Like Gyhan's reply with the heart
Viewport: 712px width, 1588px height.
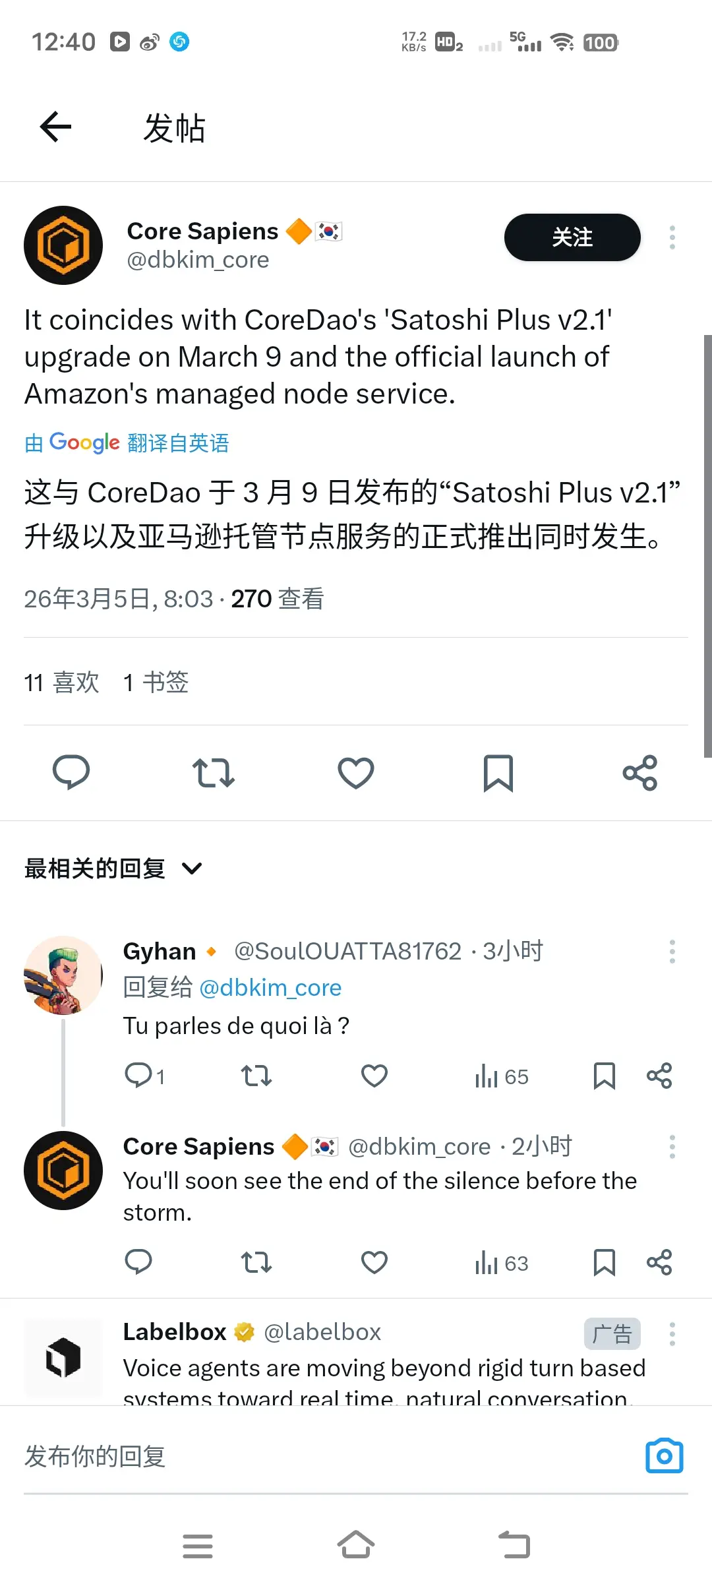[x=374, y=1076]
